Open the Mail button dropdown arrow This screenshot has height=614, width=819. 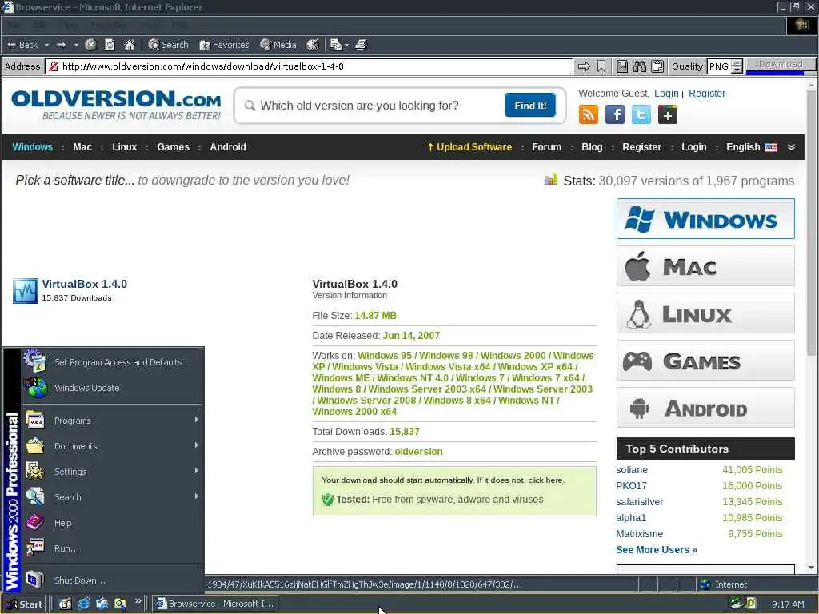[346, 46]
